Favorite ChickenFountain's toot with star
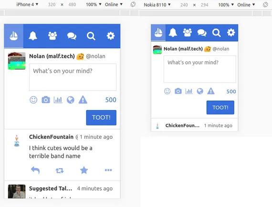This screenshot has height=207, width=272. (84, 170)
